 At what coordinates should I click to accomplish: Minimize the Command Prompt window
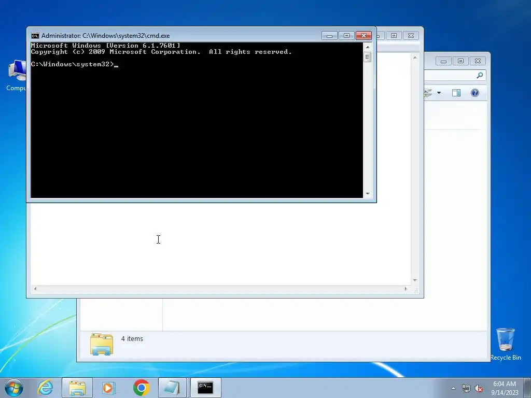(329, 36)
